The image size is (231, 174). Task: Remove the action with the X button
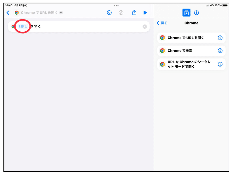[145, 26]
